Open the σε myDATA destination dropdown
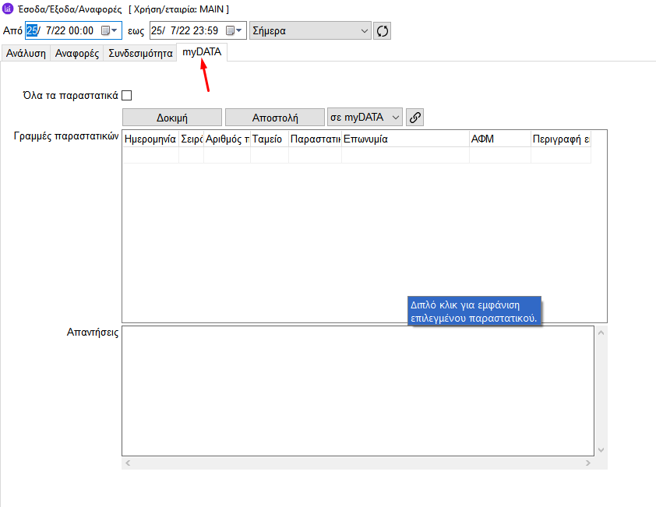Screen dimensions: 656x507 (365, 117)
